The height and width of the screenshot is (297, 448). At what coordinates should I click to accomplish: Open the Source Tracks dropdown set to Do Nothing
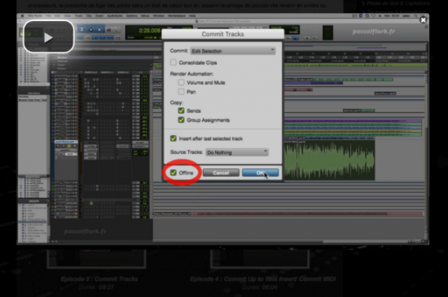click(237, 152)
